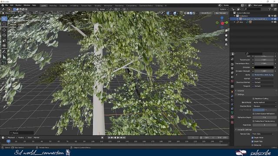Select the Rotate tool

(4, 35)
